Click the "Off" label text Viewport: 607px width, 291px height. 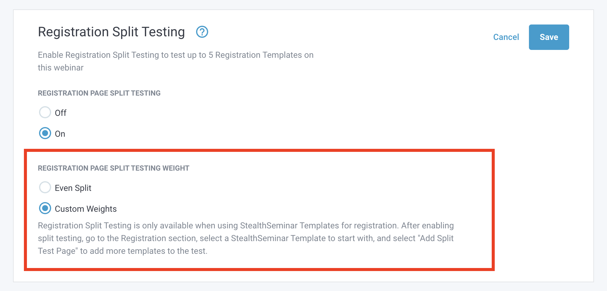[x=61, y=113]
